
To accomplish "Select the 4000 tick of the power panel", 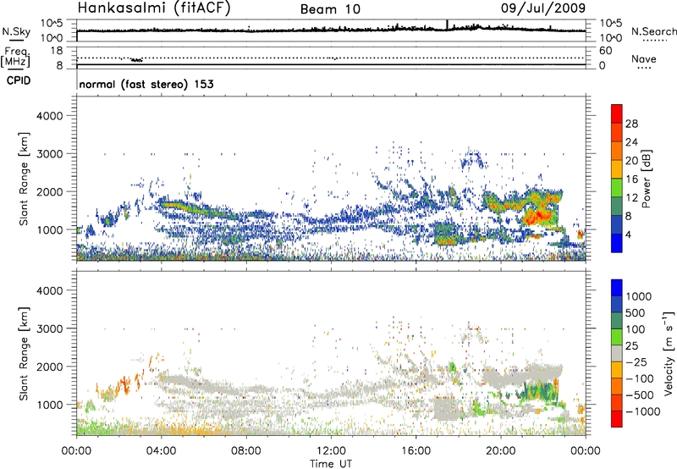I will 49,116.
